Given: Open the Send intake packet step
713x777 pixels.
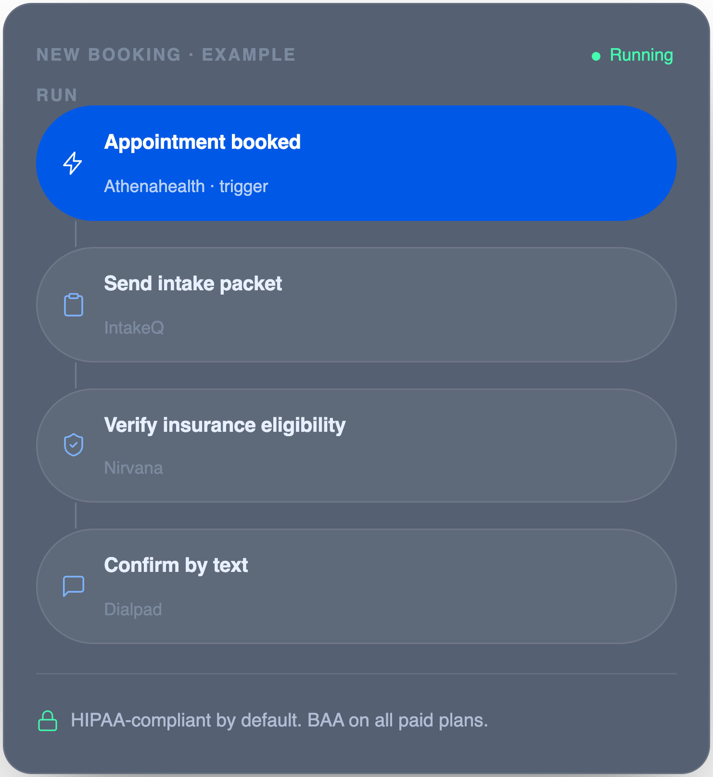Looking at the screenshot, I should pyautogui.click(x=356, y=305).
